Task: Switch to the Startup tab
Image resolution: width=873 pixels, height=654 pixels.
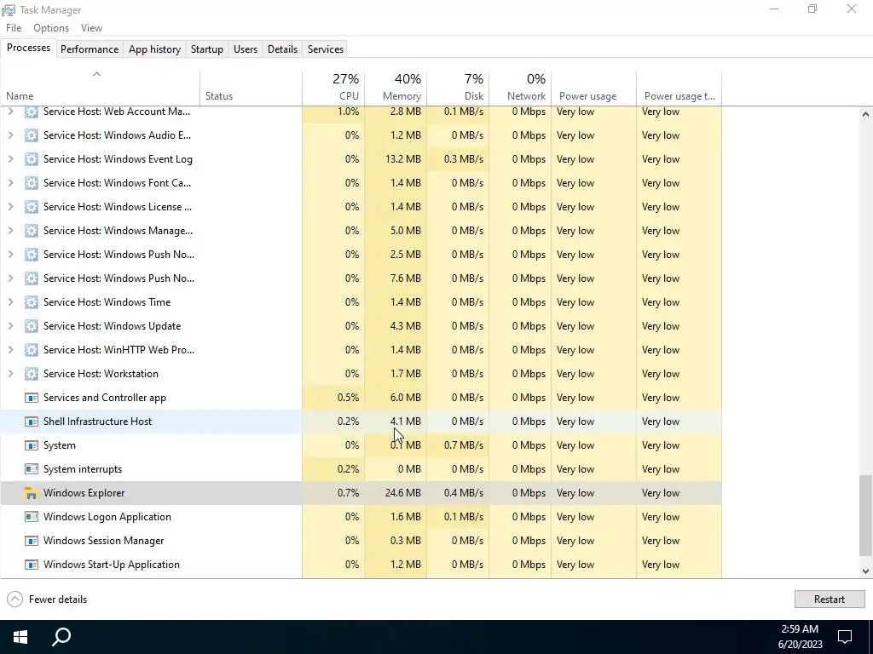Action: click(207, 49)
